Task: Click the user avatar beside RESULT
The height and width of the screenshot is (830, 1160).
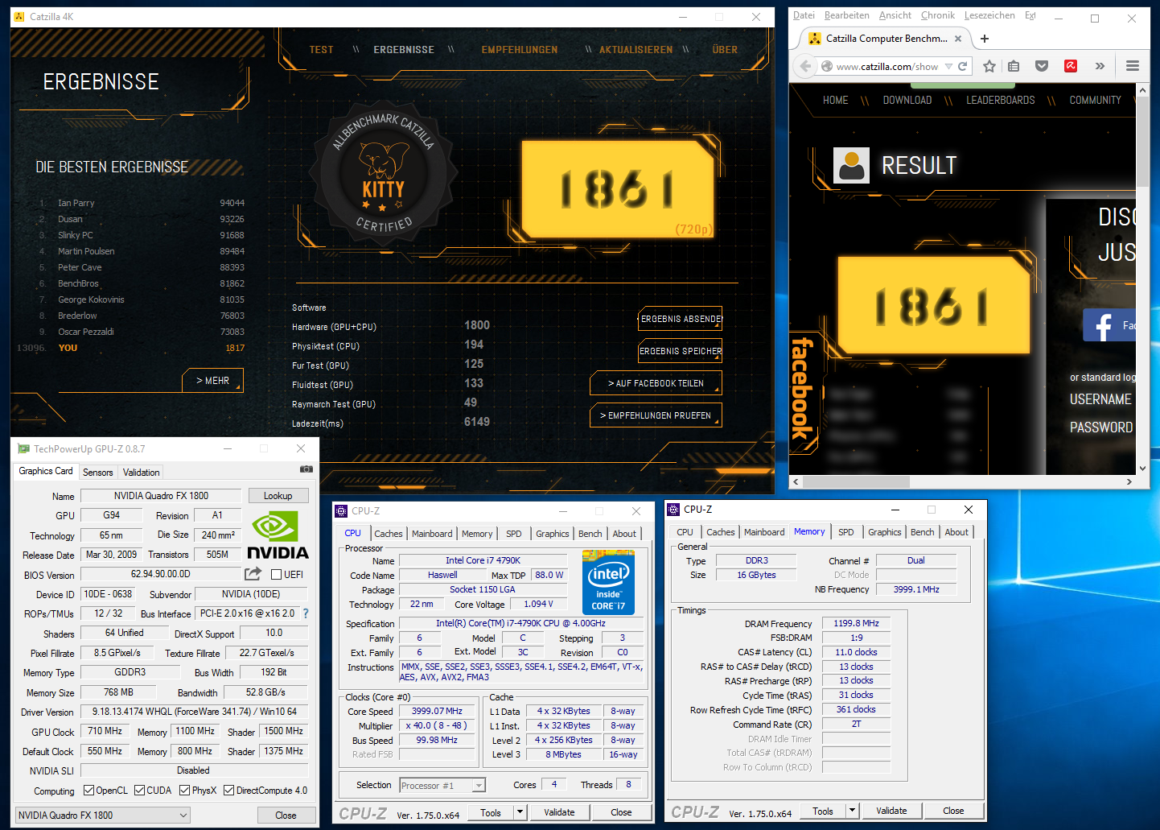Action: 851,166
